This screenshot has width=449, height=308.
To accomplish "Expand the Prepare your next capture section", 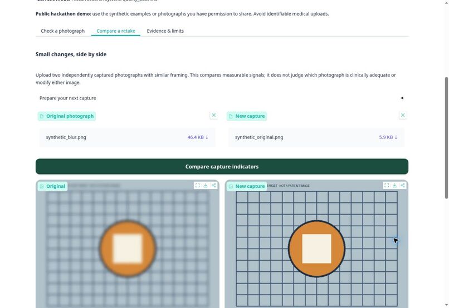I will (222, 98).
